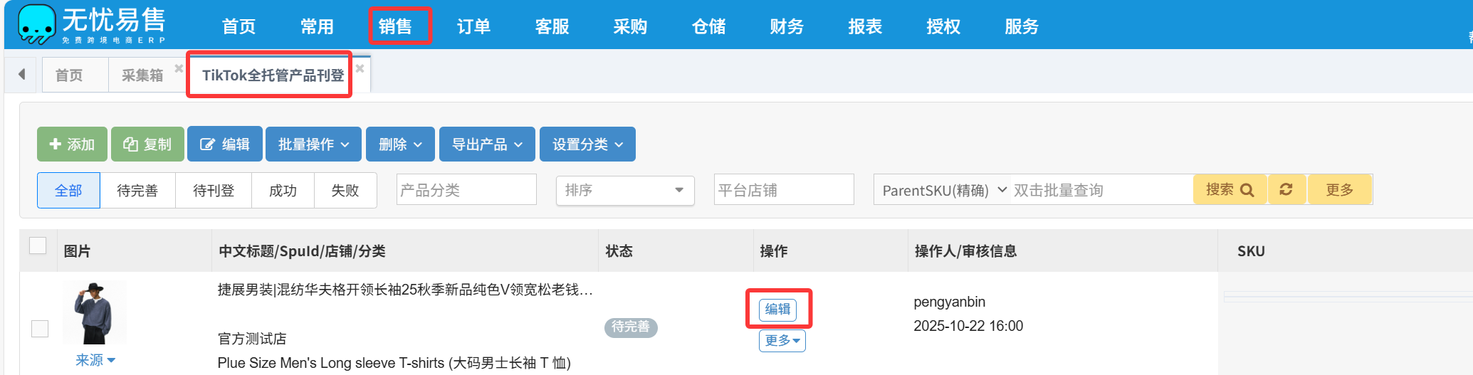Click the 无忧易售 octopus logo icon
Image resolution: width=1473 pixels, height=375 pixels.
pyautogui.click(x=37, y=23)
